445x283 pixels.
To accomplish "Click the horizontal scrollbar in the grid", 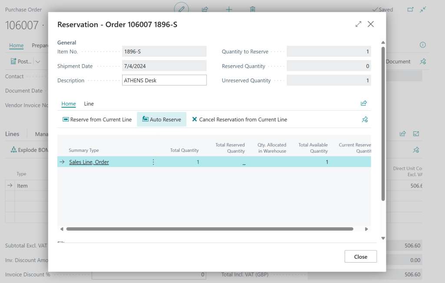I will coord(209,229).
